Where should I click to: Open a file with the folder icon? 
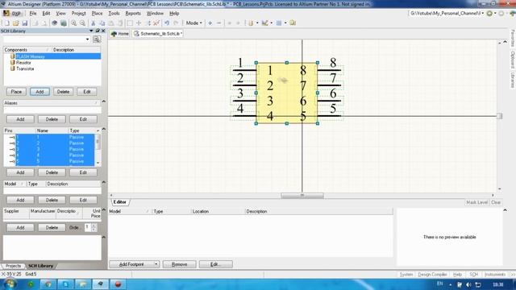tap(15, 23)
